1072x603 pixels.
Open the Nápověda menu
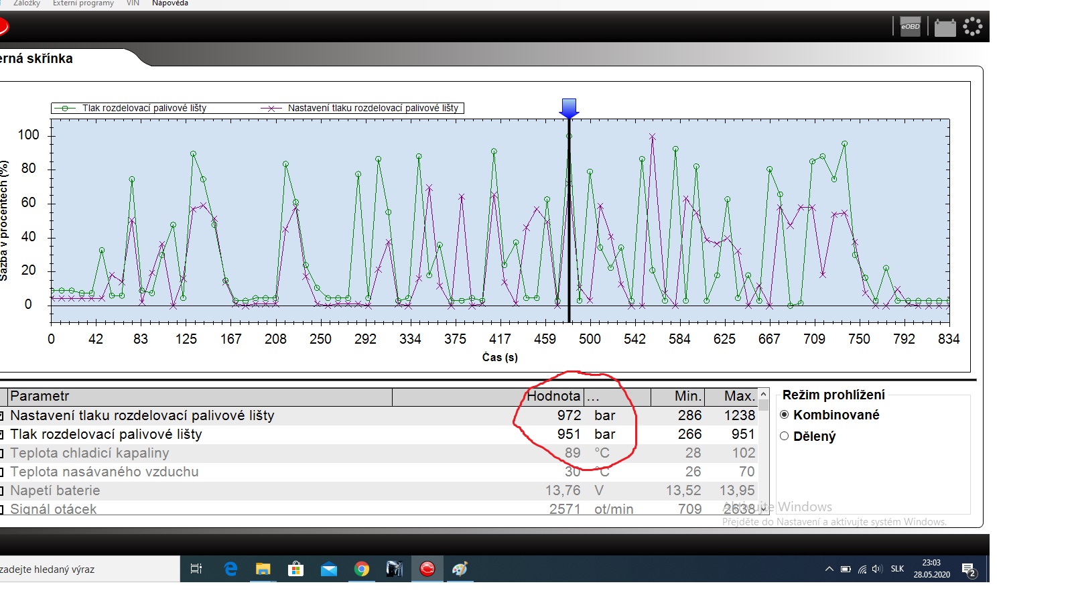click(x=170, y=3)
